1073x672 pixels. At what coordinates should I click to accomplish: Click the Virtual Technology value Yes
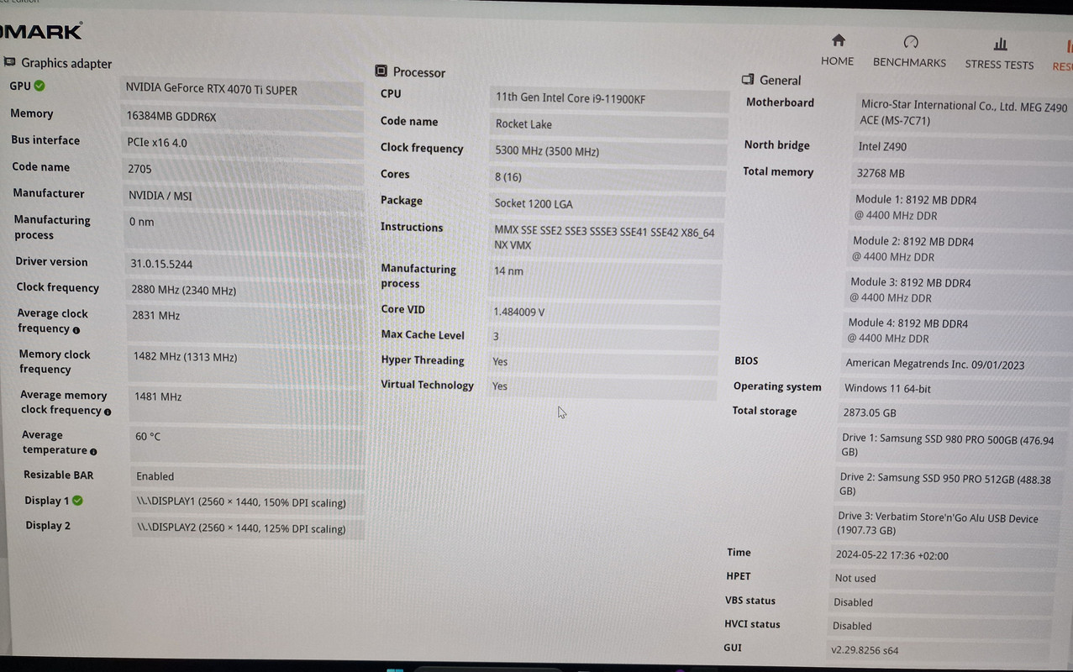click(500, 386)
